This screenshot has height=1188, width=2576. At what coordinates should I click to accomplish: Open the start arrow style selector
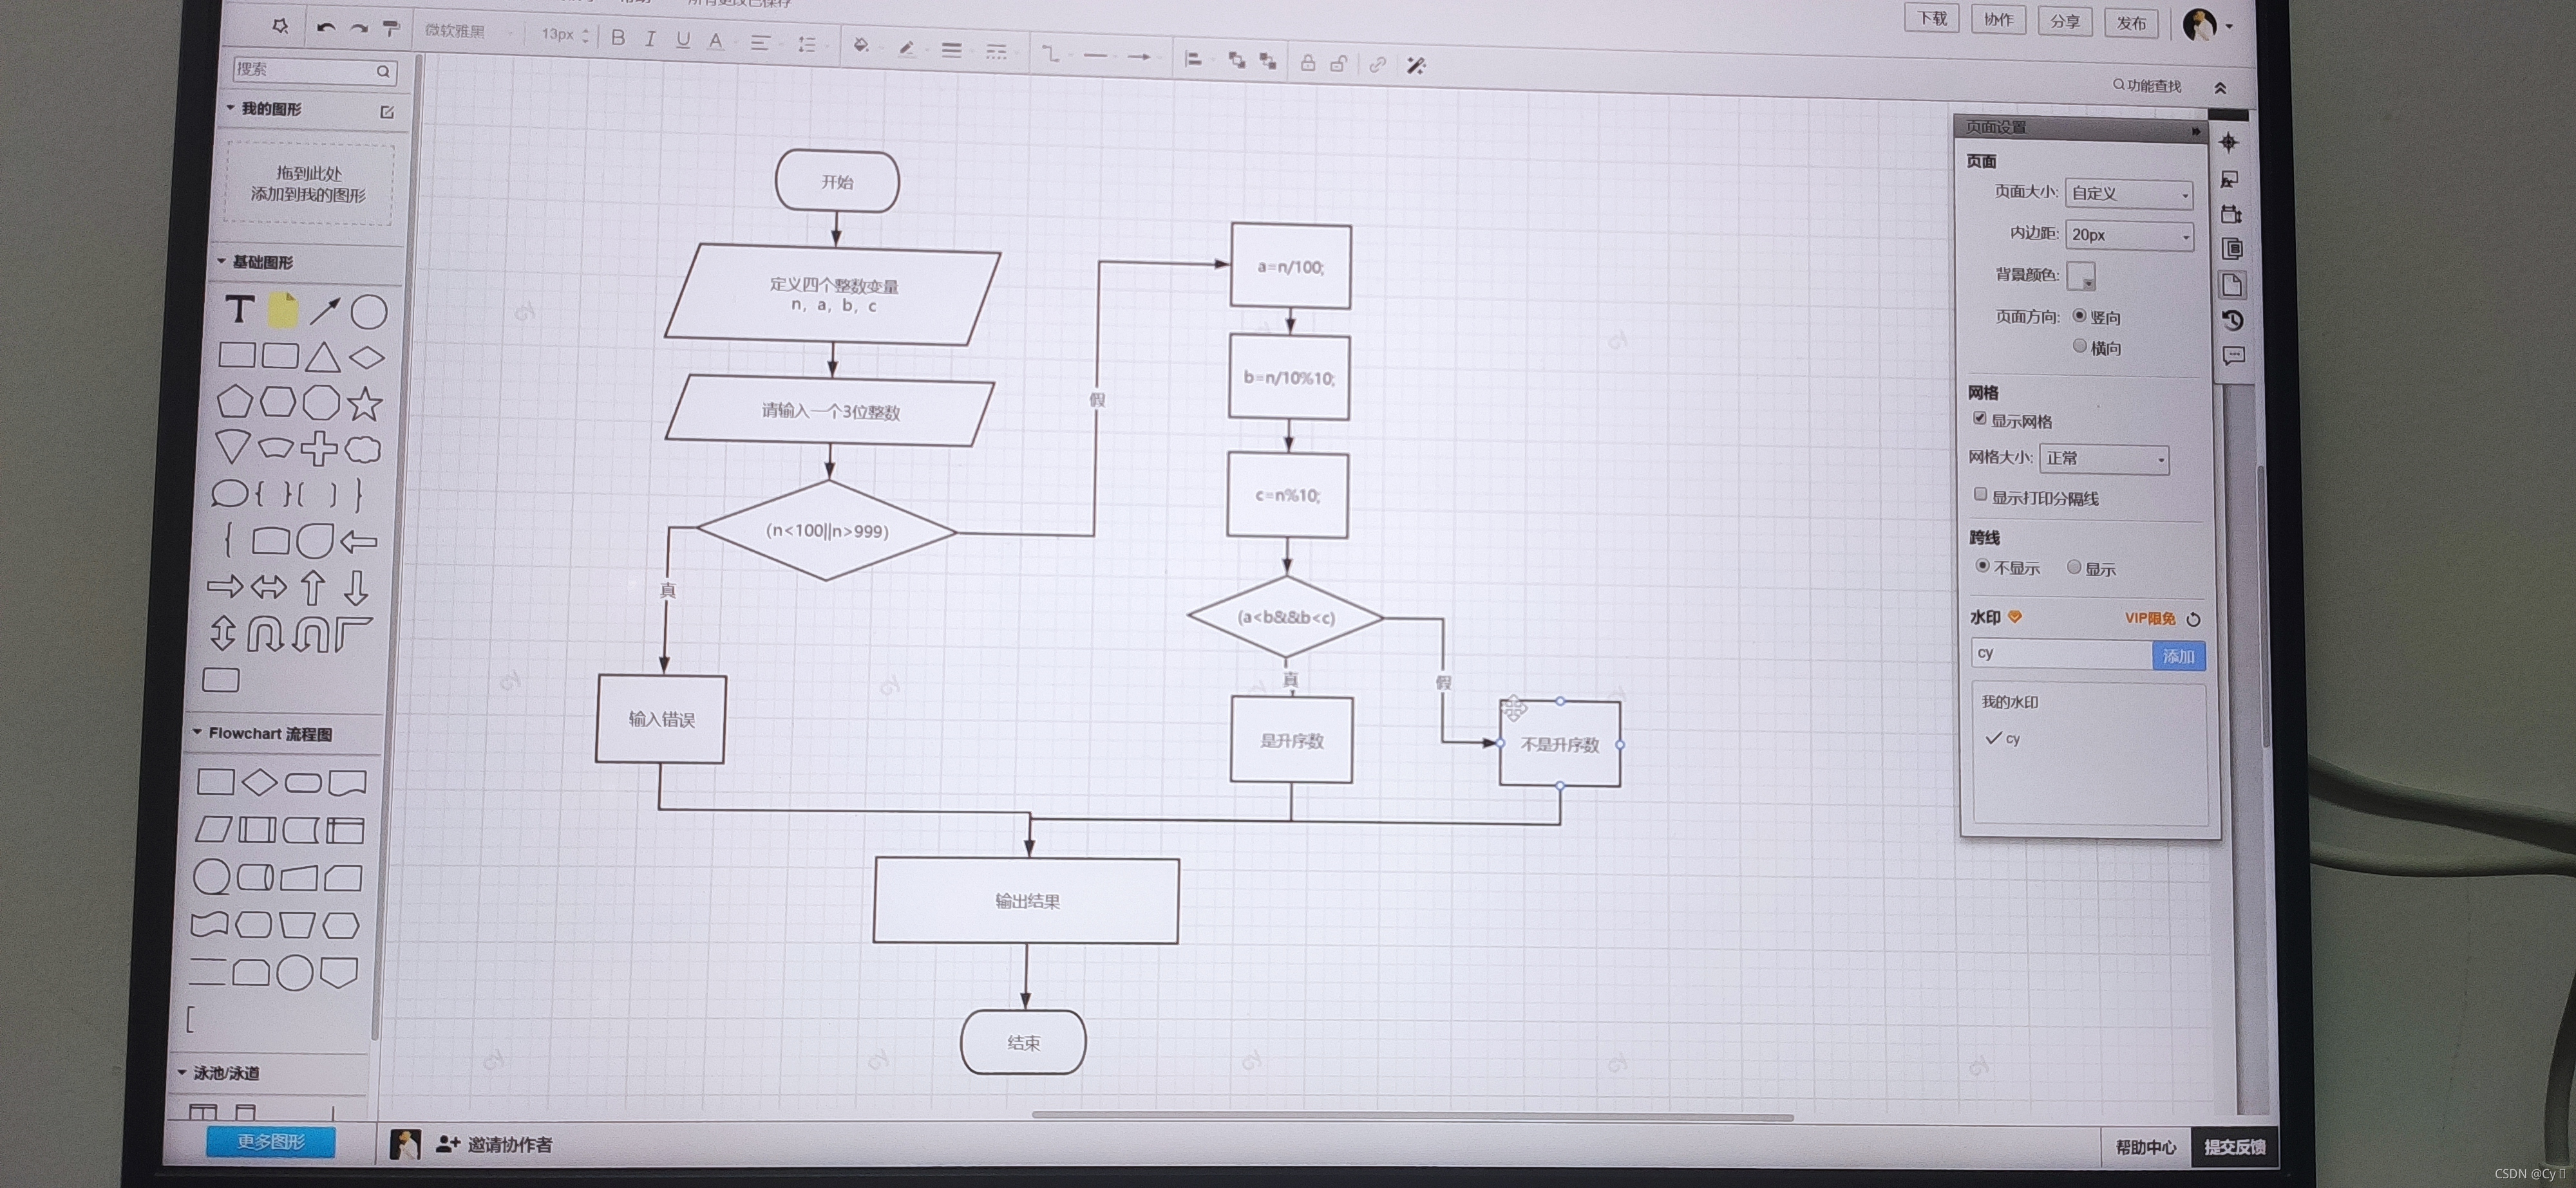(x=1095, y=55)
